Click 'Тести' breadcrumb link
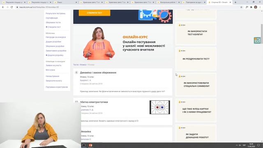 pos(76,65)
